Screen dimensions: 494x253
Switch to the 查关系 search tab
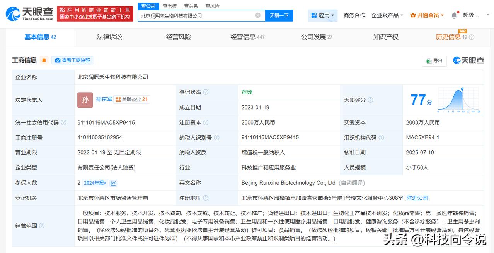(191, 6)
